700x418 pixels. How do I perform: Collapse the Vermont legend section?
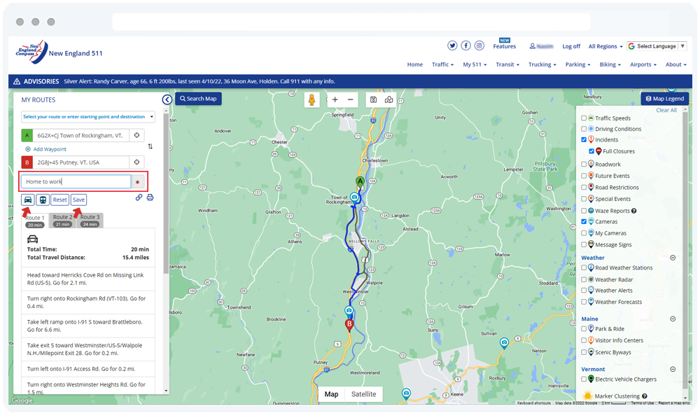[673, 369]
